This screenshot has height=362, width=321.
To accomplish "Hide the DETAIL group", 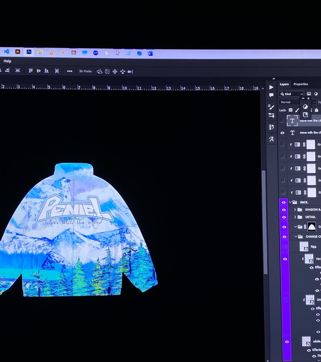I will 284,217.
